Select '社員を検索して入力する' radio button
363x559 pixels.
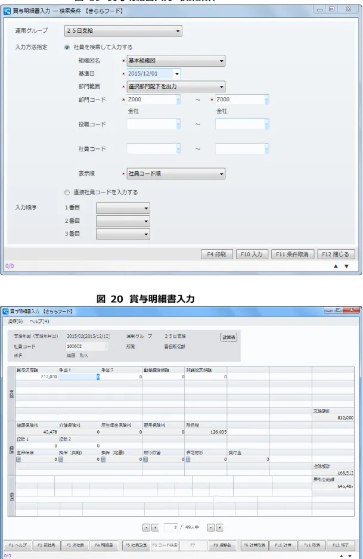tap(67, 47)
